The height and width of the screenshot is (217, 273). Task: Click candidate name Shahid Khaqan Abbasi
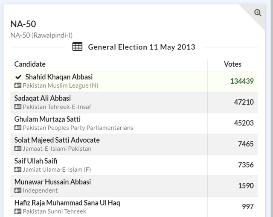point(59,77)
